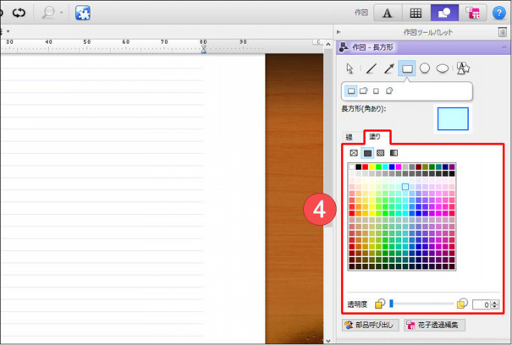Pick the yellow swatch in basic colors row

[372, 167]
